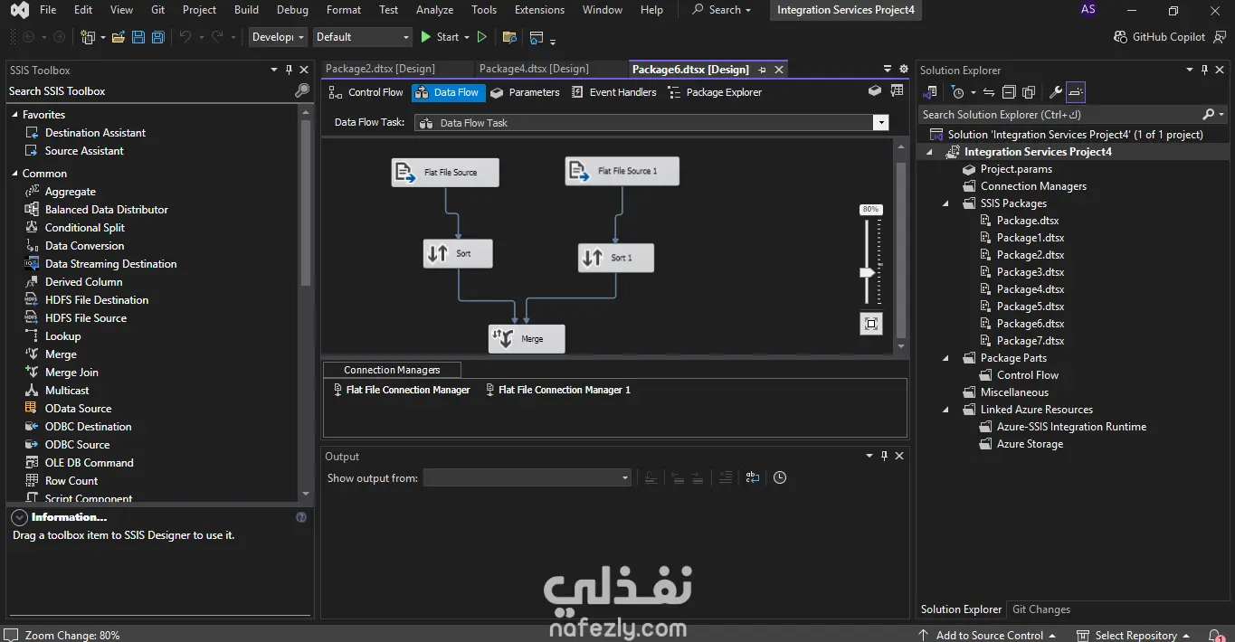Toggle Solution Explorer auto-hide pin
The height and width of the screenshot is (642, 1235).
1204,70
